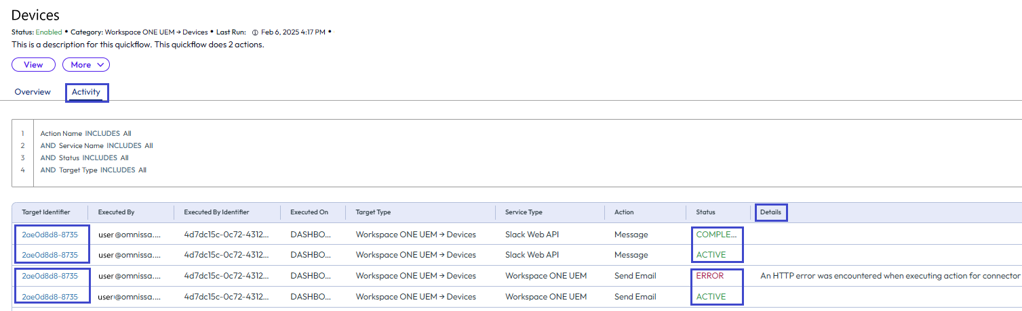Click 4d7dc15c-0c72-4312... in the last row

pyautogui.click(x=227, y=297)
